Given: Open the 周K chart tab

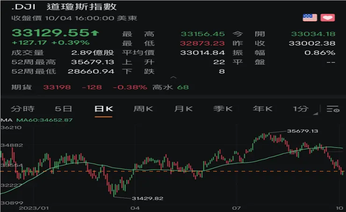Looking at the screenshot, I should 143,109.
